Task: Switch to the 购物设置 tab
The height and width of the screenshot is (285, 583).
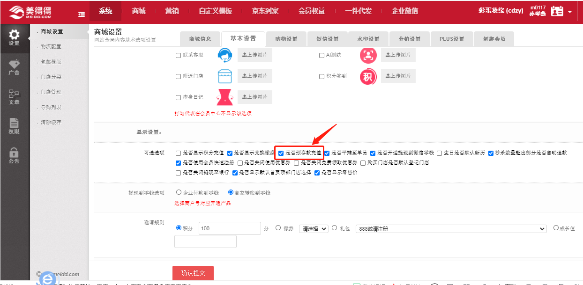Action: click(286, 39)
